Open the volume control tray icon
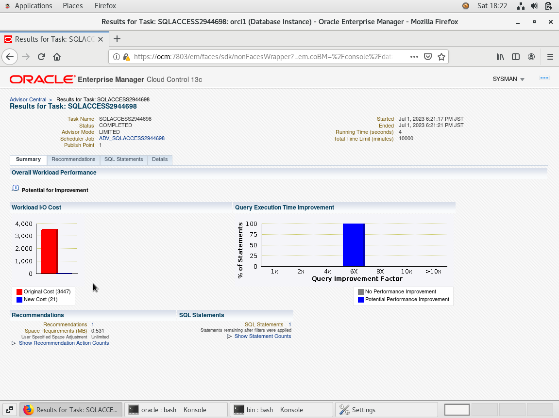559x418 pixels. click(x=534, y=6)
